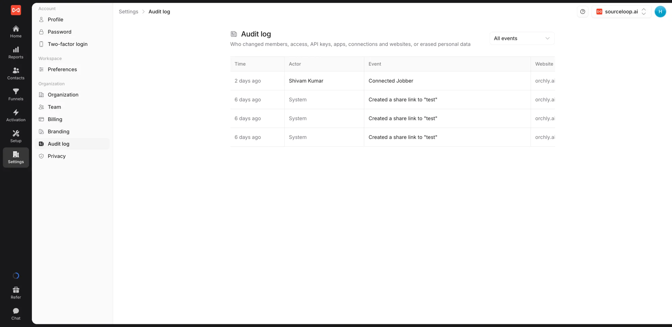This screenshot has height=327, width=672.
Task: Open the Profile settings page
Action: click(x=72, y=19)
